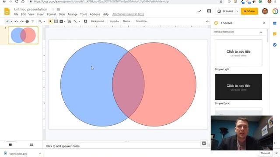Open Transition settings
This screenshot has height=157, width=280.
pyautogui.click(x=142, y=21)
